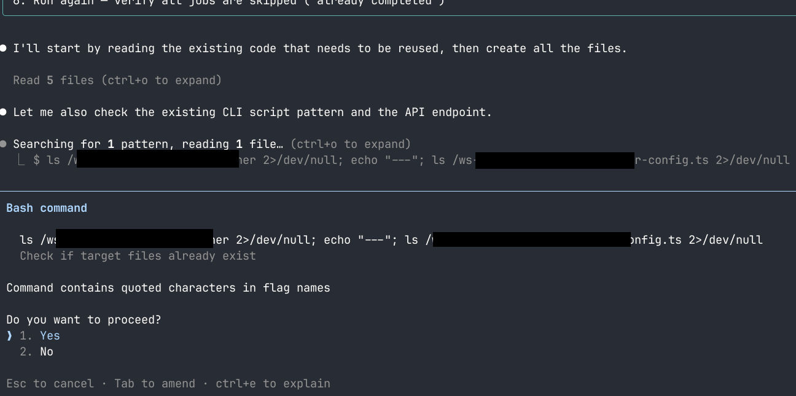
Task: Click the "Bash command" heading
Action: click(x=47, y=208)
